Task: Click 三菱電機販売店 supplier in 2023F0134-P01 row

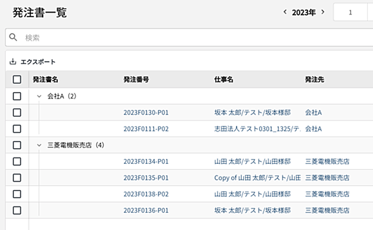Action: pyautogui.click(x=327, y=161)
